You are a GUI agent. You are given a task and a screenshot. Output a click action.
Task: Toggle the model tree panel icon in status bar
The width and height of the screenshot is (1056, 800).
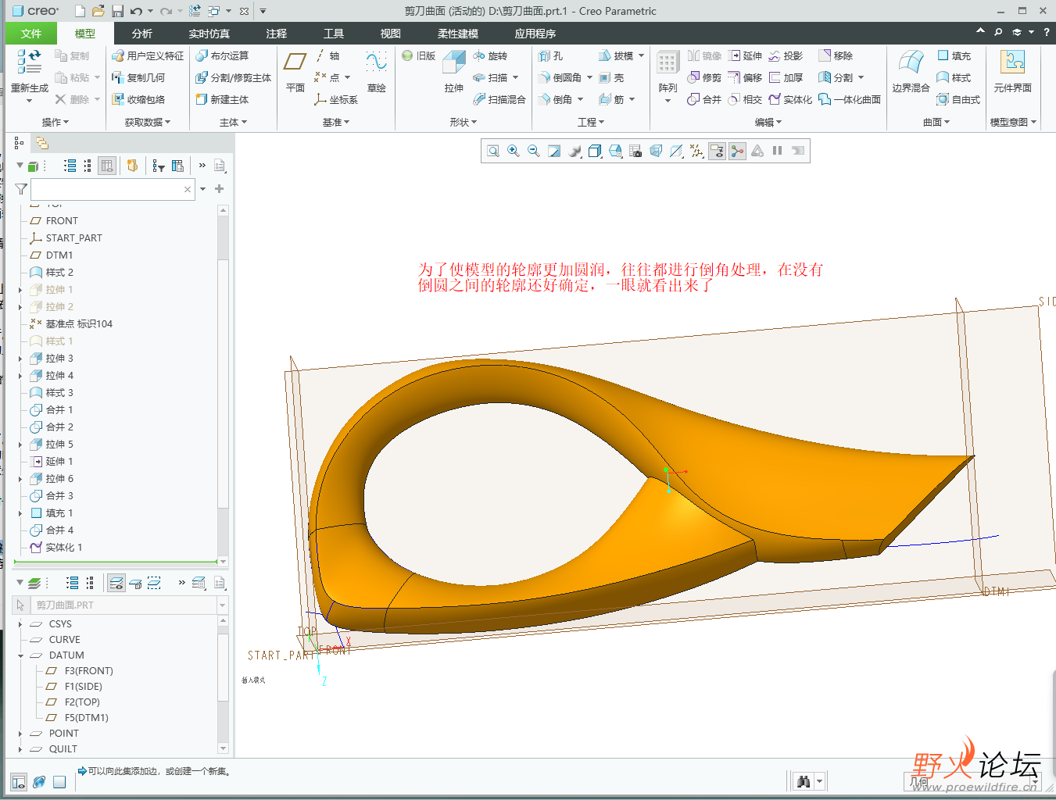pos(19,782)
